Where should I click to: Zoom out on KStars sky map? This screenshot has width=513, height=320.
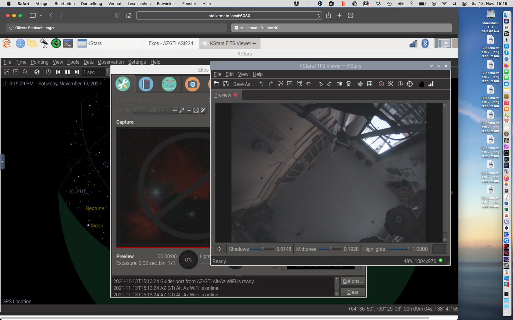pyautogui.click(x=16, y=72)
